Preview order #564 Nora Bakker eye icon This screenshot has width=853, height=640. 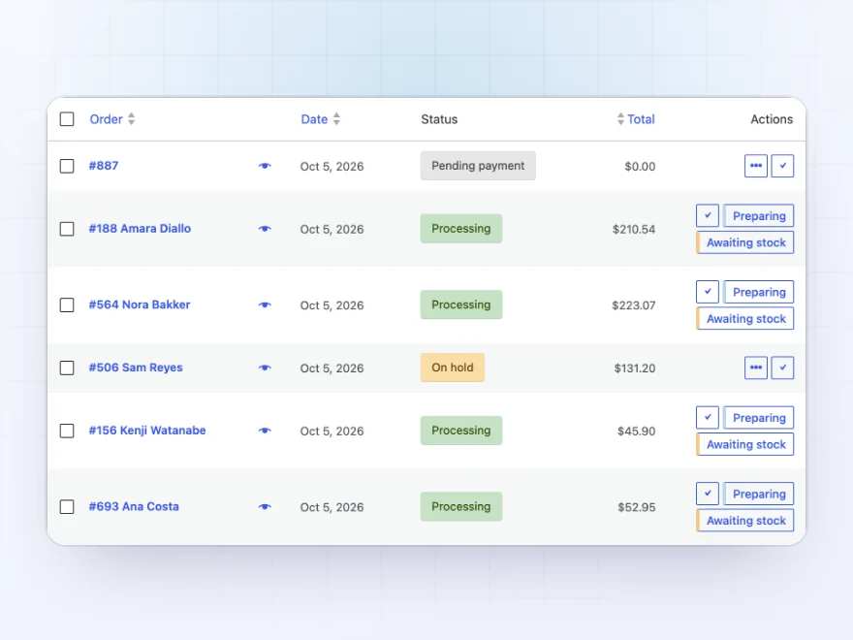click(x=265, y=304)
